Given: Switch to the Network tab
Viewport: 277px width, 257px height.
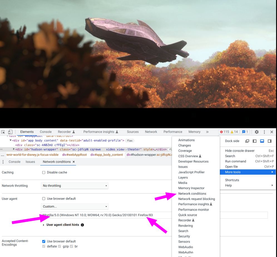Looking at the screenshot, I should [151, 132].
